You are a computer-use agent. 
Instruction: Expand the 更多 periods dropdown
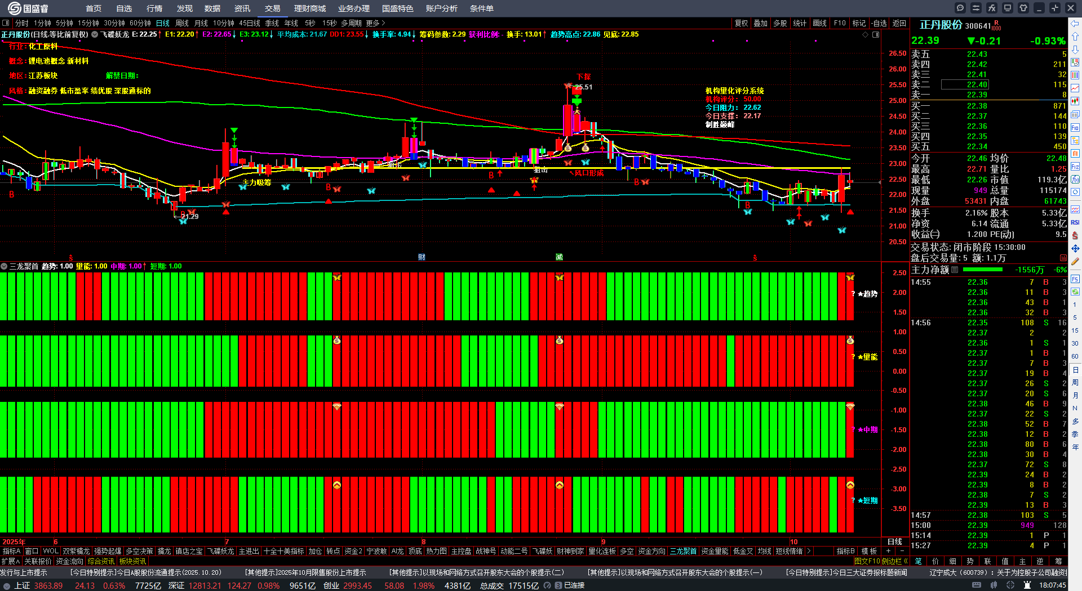tap(375, 23)
